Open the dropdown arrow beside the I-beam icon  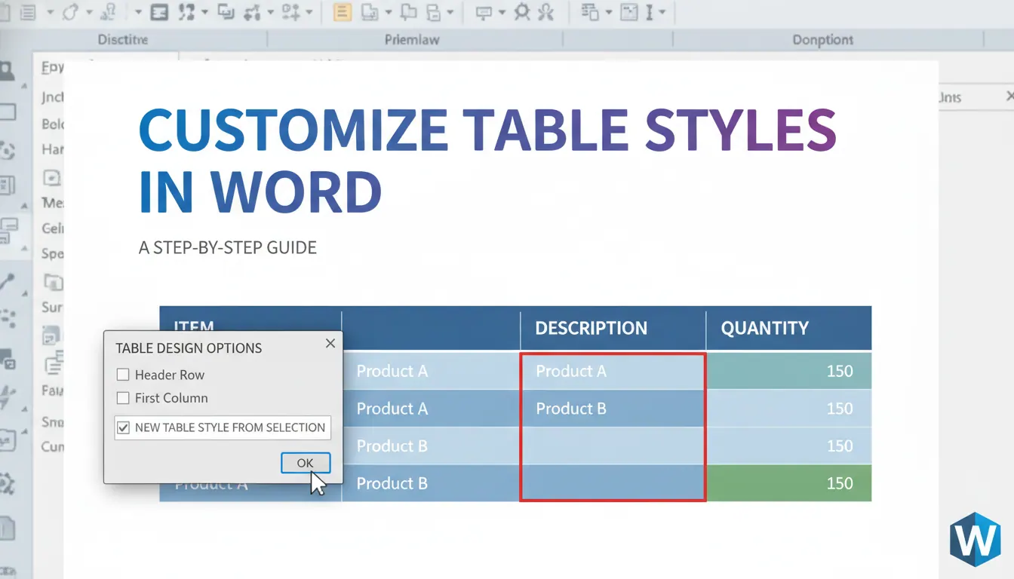click(662, 13)
